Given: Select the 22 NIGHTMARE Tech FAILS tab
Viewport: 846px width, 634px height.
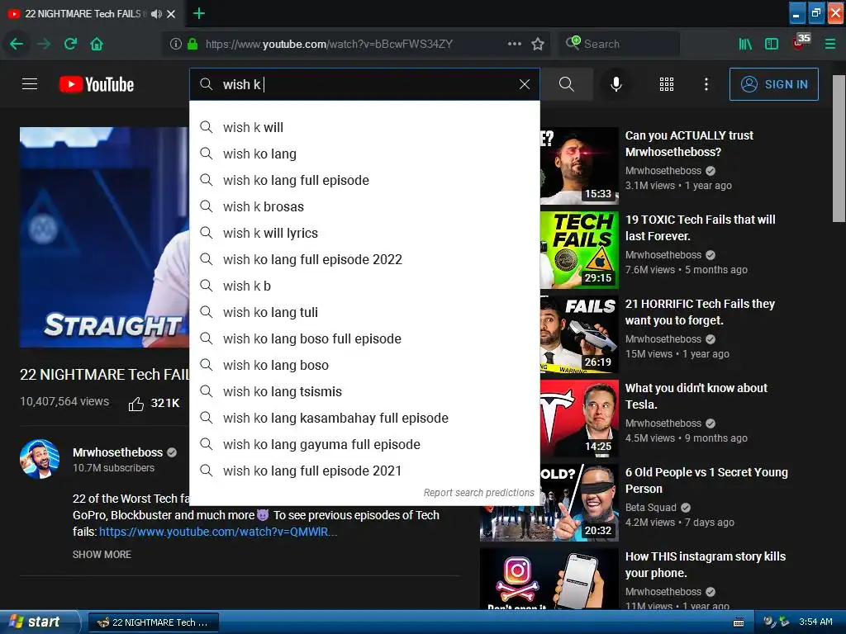Looking at the screenshot, I should point(83,14).
